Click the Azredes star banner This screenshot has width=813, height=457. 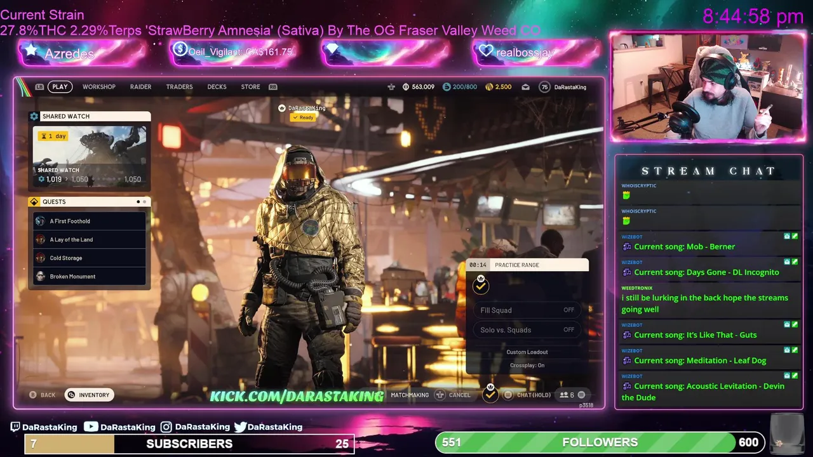[82, 53]
